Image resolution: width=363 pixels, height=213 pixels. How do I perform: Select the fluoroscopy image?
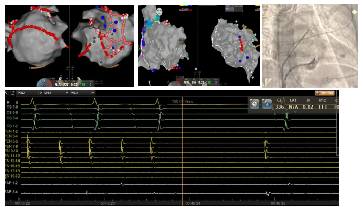click(x=310, y=46)
